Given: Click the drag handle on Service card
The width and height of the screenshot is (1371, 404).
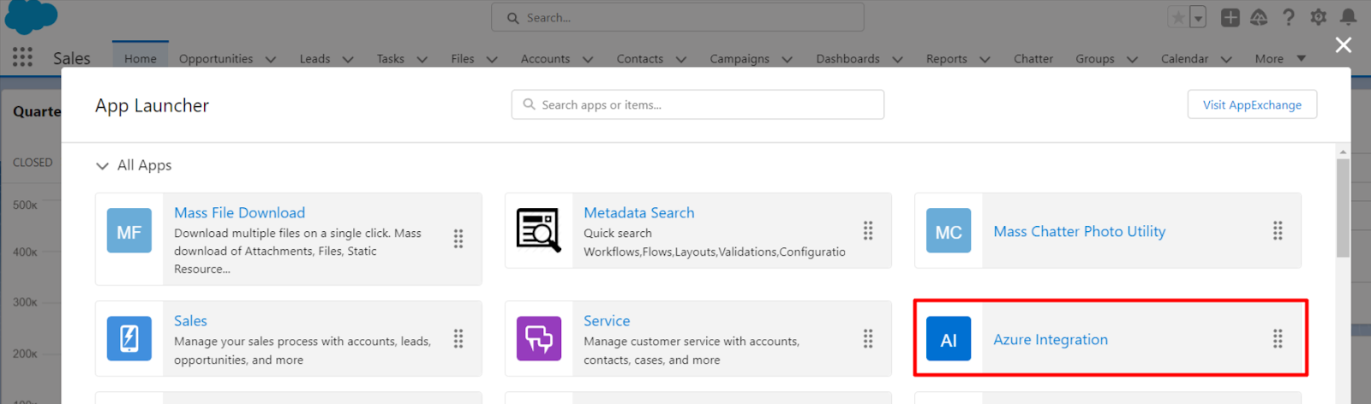Looking at the screenshot, I should (x=868, y=339).
